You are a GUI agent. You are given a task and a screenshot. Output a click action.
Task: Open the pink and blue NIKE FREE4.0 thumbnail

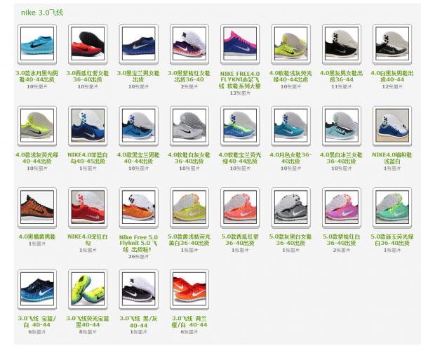point(240,44)
